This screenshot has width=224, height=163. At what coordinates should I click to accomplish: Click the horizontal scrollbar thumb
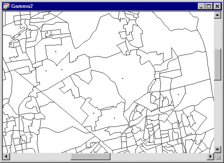pos(90,157)
